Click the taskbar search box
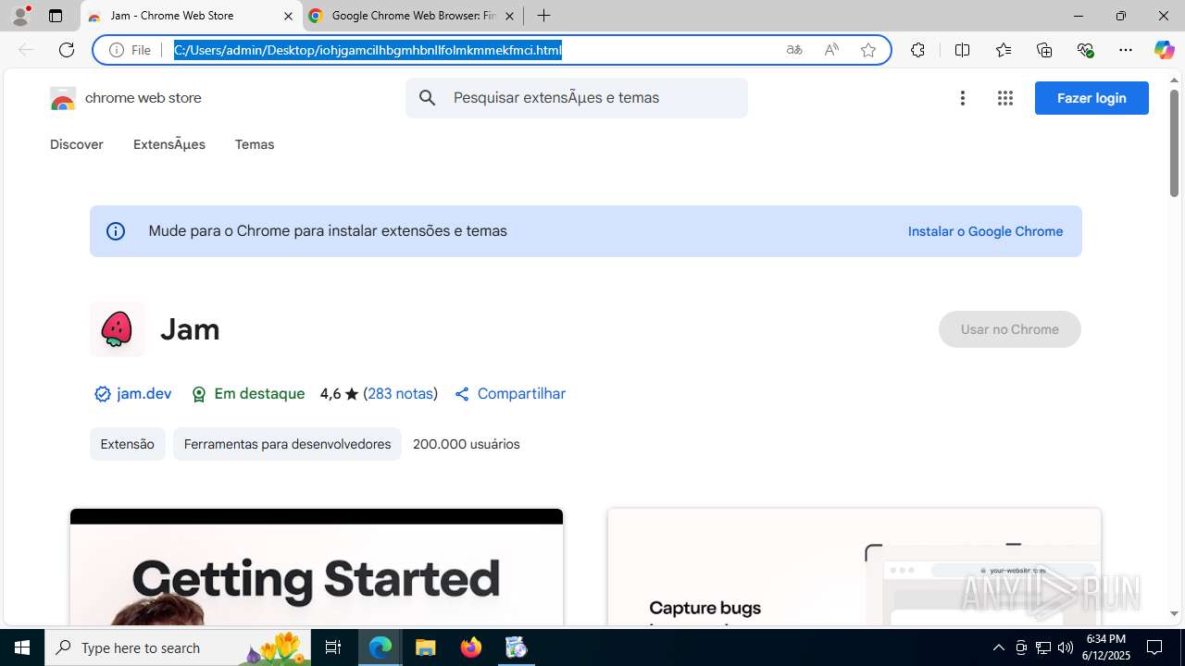The image size is (1185, 666). pos(180,647)
